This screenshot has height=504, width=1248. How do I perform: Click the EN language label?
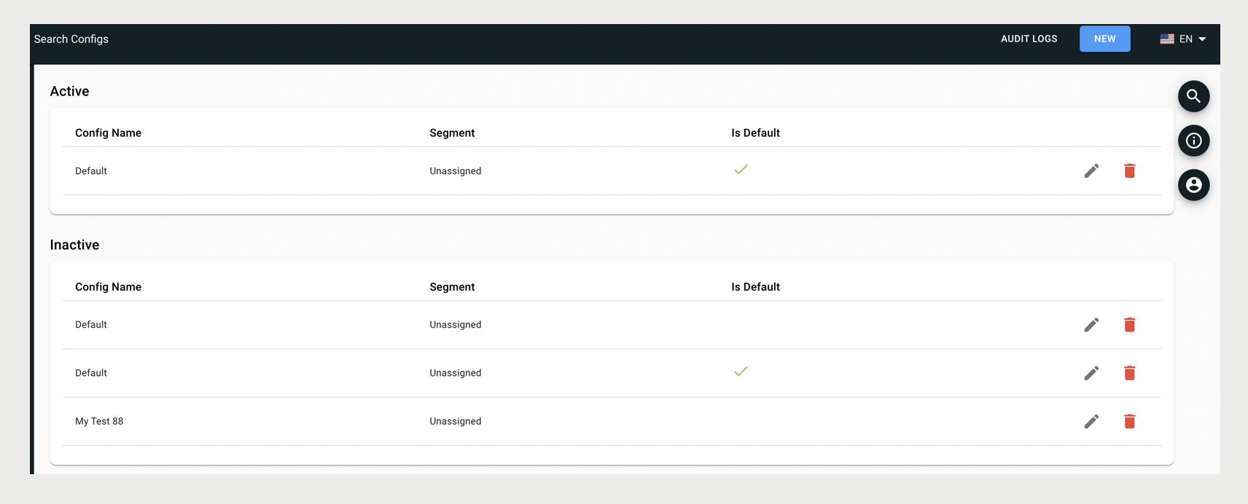1186,39
